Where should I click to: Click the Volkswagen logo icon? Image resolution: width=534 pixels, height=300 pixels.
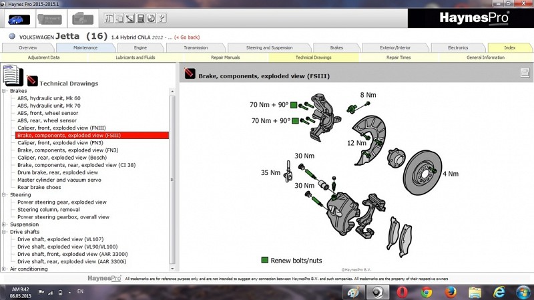click(12, 36)
